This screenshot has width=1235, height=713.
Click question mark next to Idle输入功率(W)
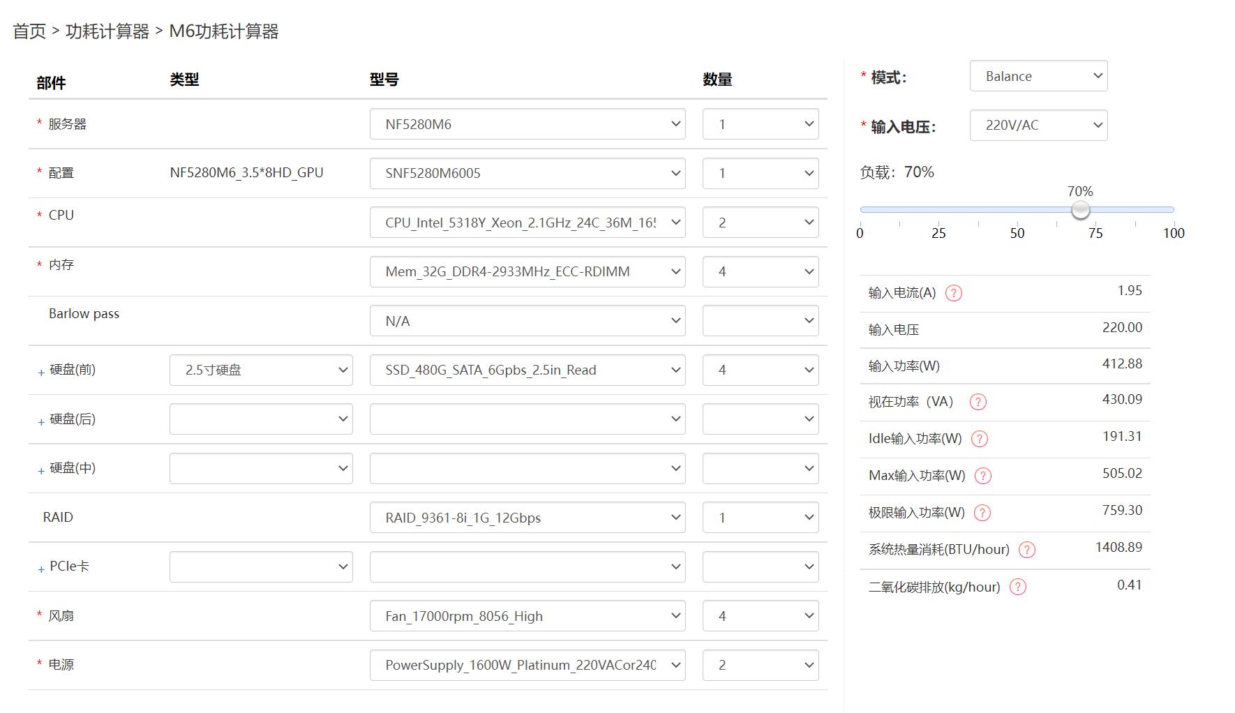[980, 439]
